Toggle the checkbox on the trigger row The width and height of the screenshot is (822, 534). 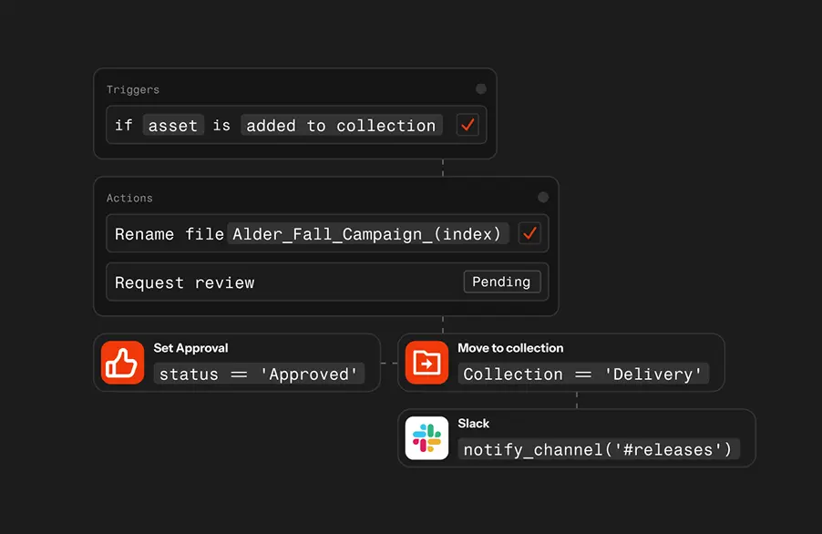(468, 125)
